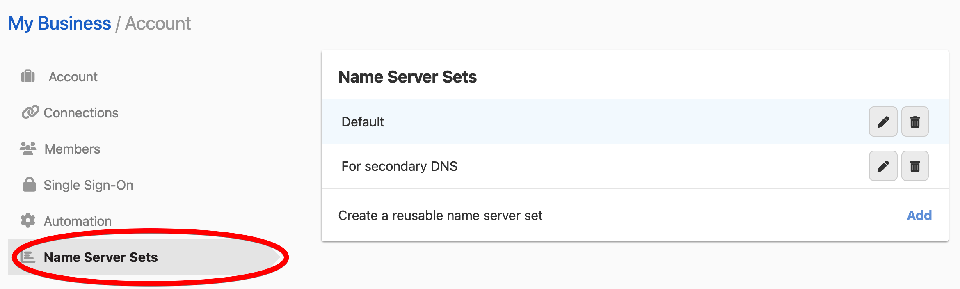Viewport: 960px width, 289px height.
Task: Open the Members section
Action: coord(72,149)
